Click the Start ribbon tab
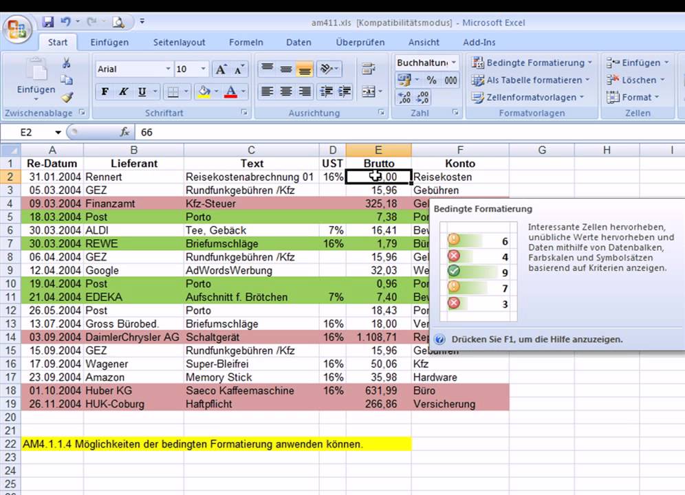 point(58,43)
